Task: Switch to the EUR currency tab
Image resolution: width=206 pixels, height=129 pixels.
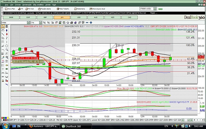Action: click(28, 17)
